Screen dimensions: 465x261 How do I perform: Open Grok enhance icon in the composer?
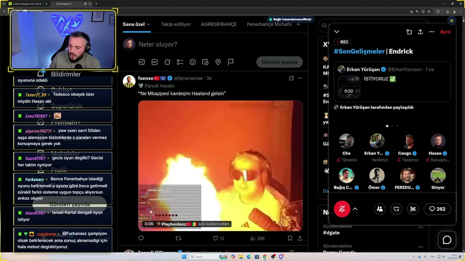tap(167, 62)
